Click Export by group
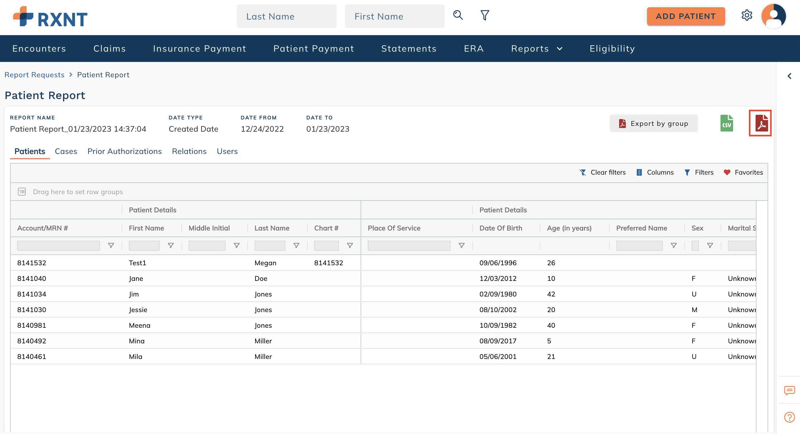Screen dimensions: 800x434 pyautogui.click(x=653, y=123)
